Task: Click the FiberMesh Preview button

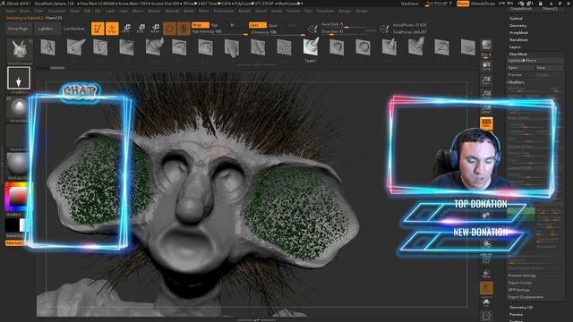Action: [x=521, y=75]
